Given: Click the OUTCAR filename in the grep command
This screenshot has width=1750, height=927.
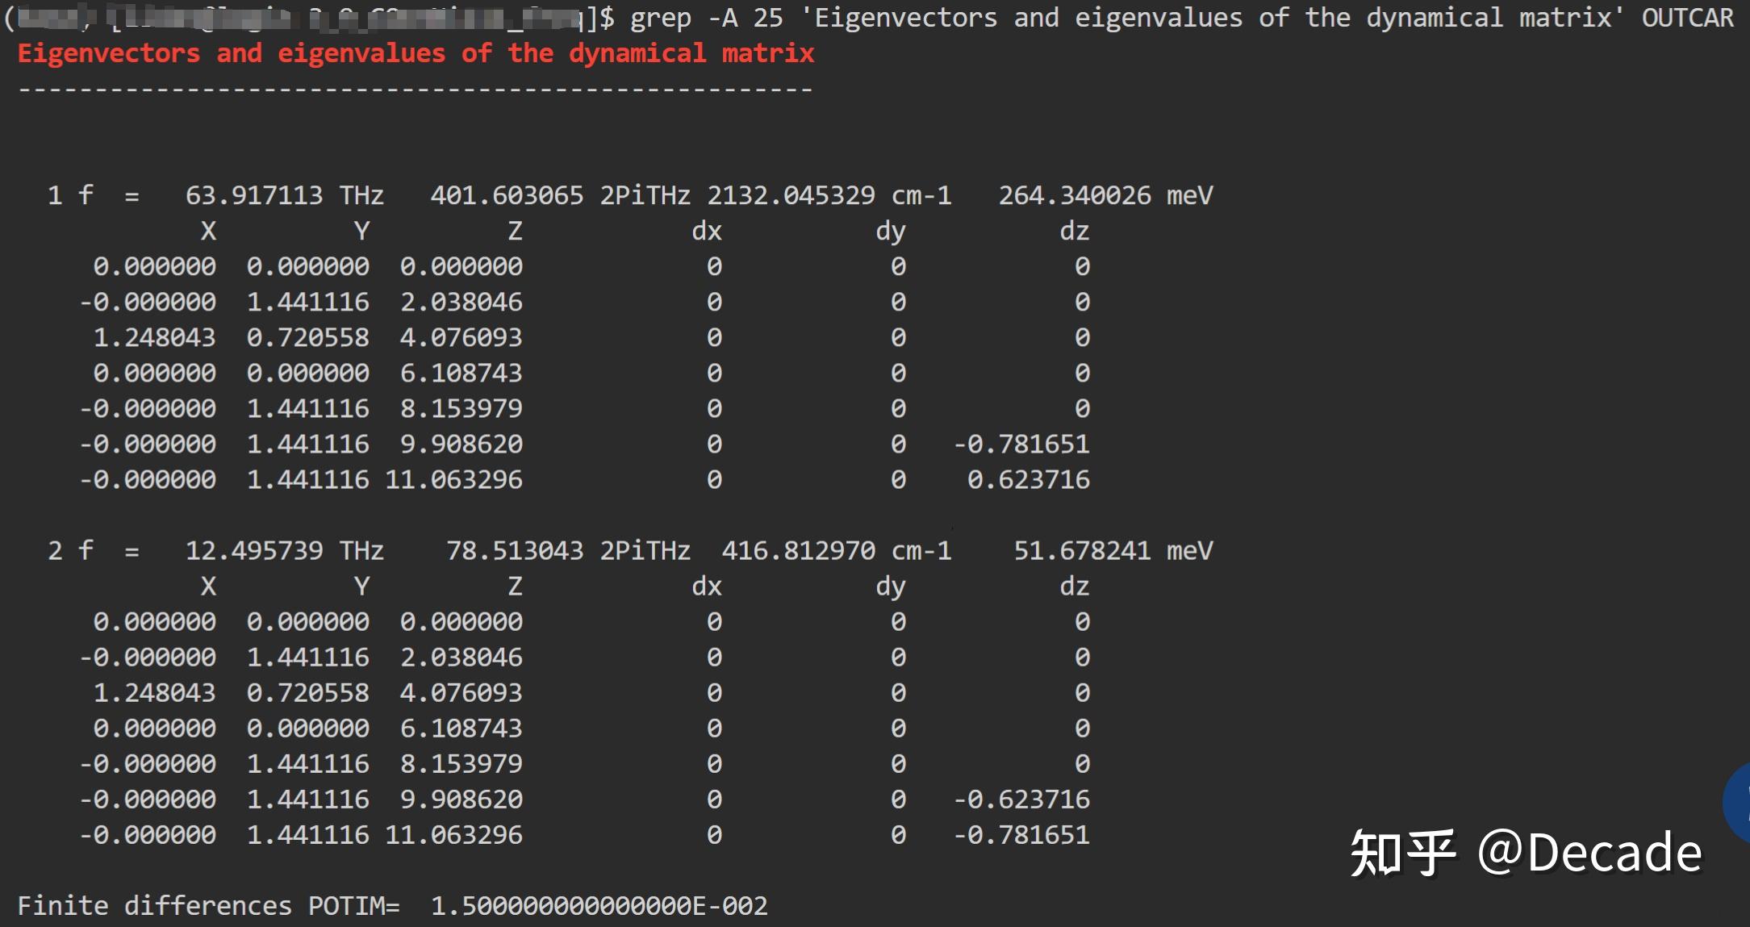Looking at the screenshot, I should 1687,18.
